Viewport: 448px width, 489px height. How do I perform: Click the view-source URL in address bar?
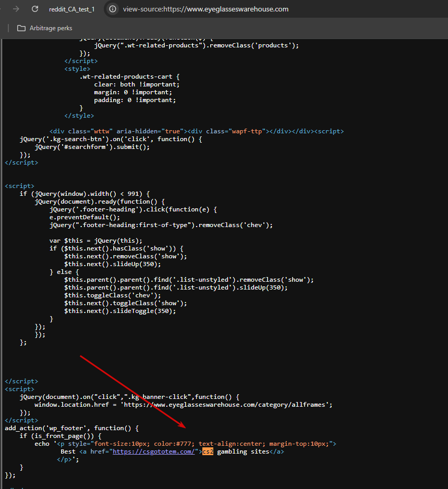coord(205,9)
